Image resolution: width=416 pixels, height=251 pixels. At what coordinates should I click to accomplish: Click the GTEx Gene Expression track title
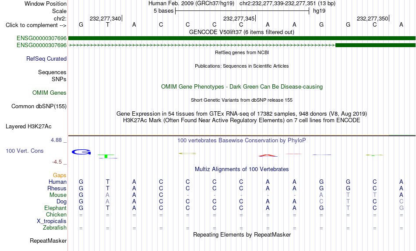tap(242, 114)
